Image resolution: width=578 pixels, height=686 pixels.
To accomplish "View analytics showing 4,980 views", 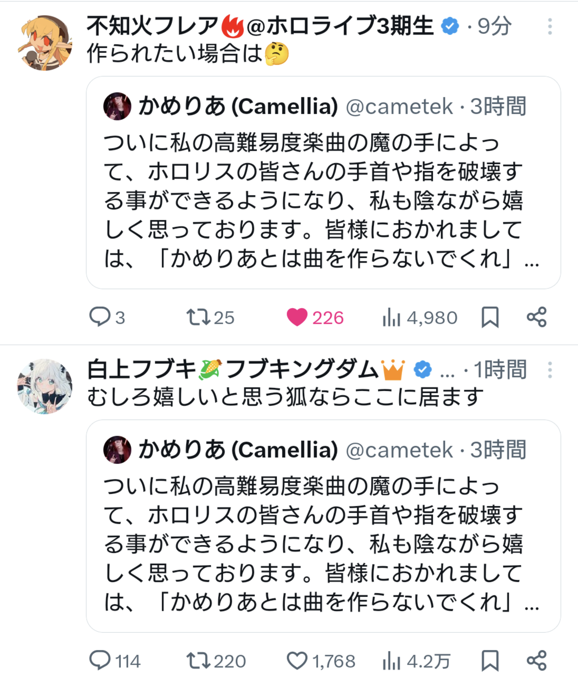I will (x=392, y=317).
